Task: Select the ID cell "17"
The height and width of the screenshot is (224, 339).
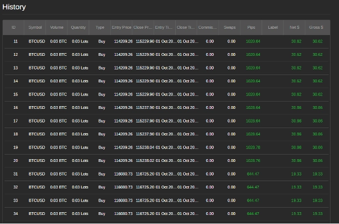Action: (x=16, y=121)
